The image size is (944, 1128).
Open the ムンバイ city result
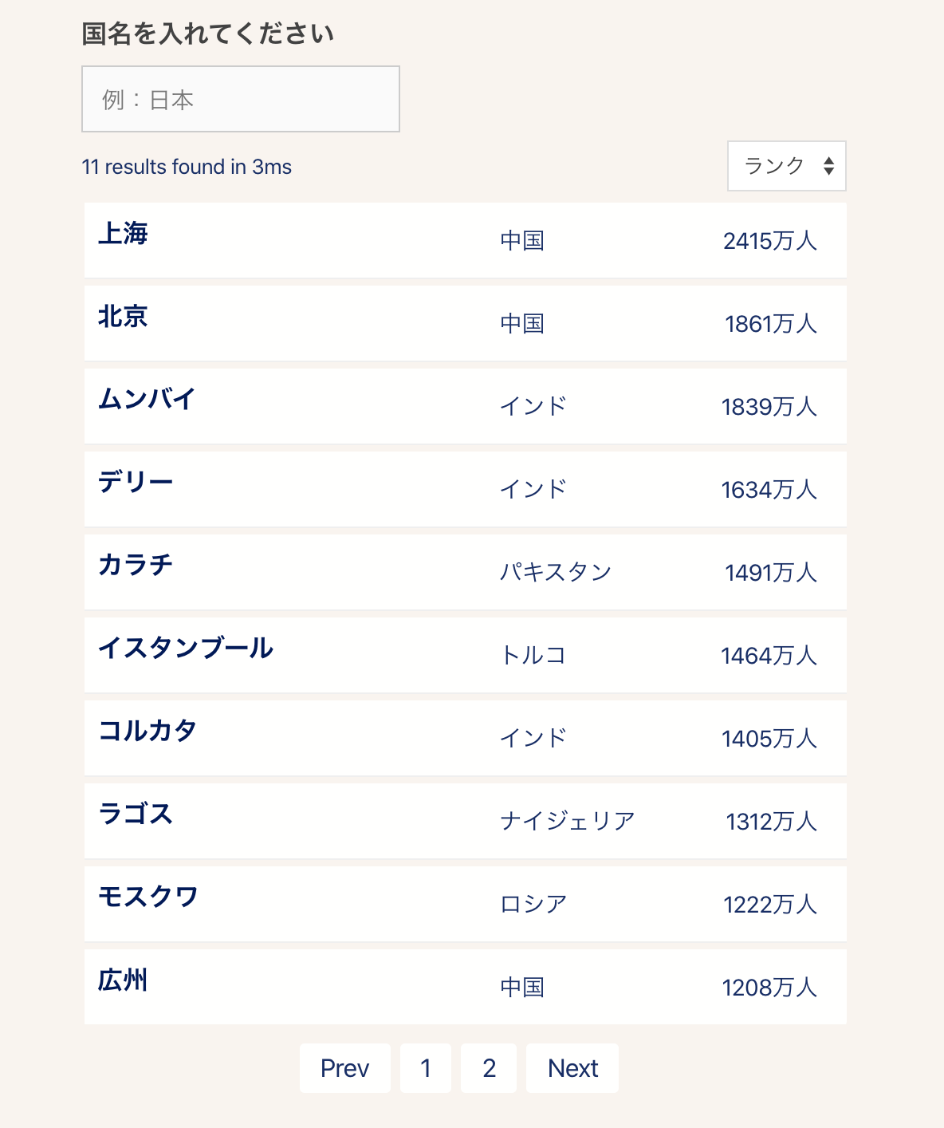pos(147,399)
